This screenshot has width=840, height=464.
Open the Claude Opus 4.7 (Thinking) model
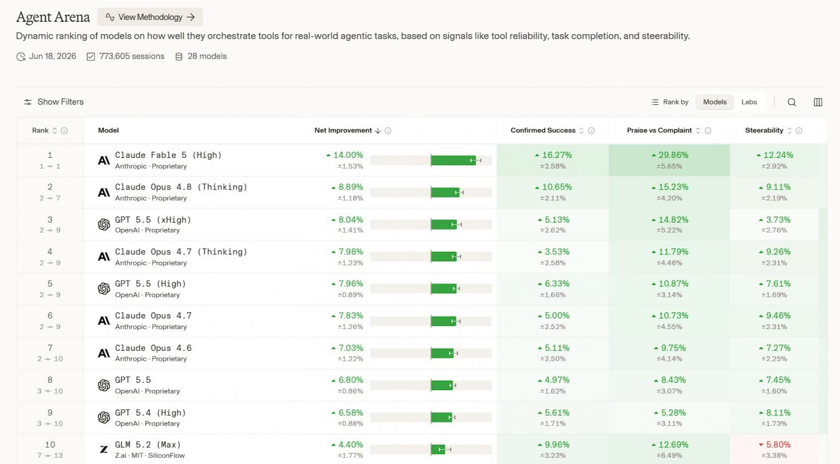(x=181, y=251)
